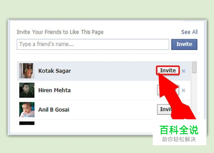Invite Anil B Gosai to the page
Viewport: 214px width, 153px height.
(165, 109)
